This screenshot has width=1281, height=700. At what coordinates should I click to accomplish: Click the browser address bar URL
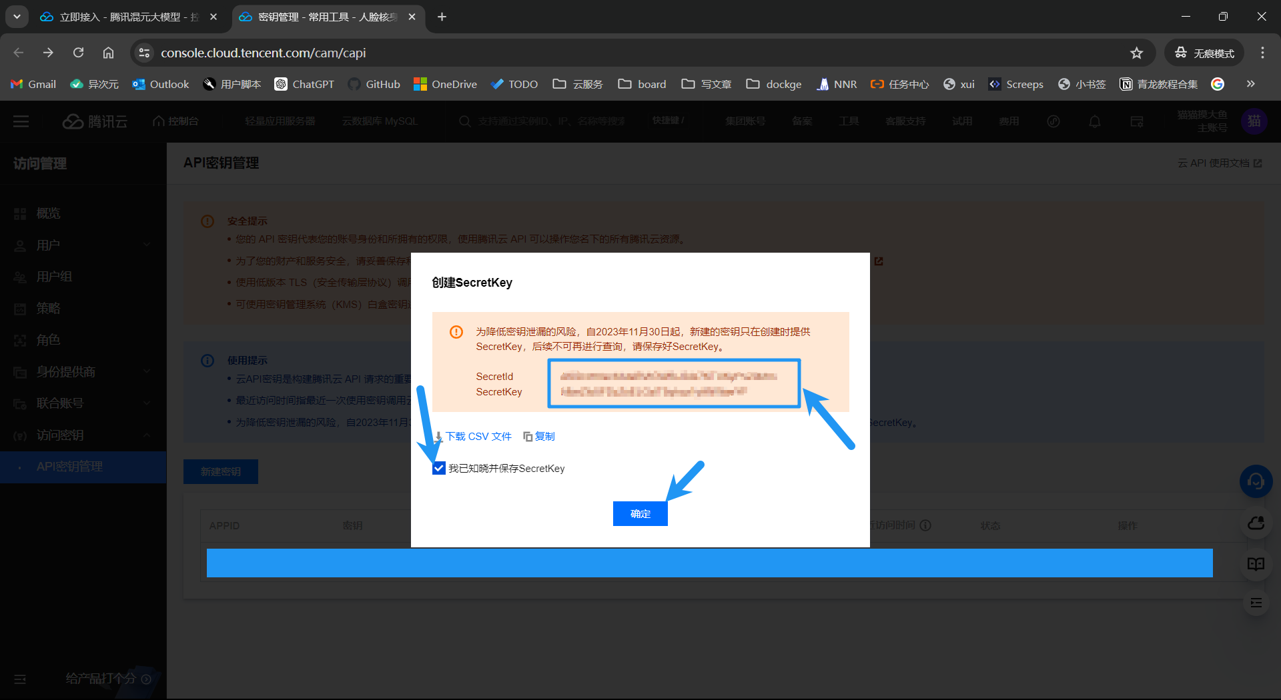pyautogui.click(x=263, y=53)
